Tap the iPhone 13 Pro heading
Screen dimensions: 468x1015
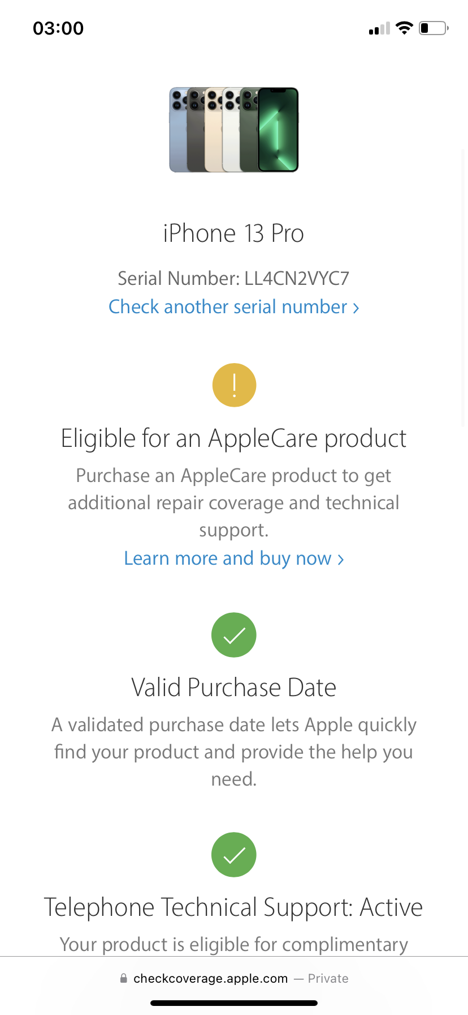(233, 233)
